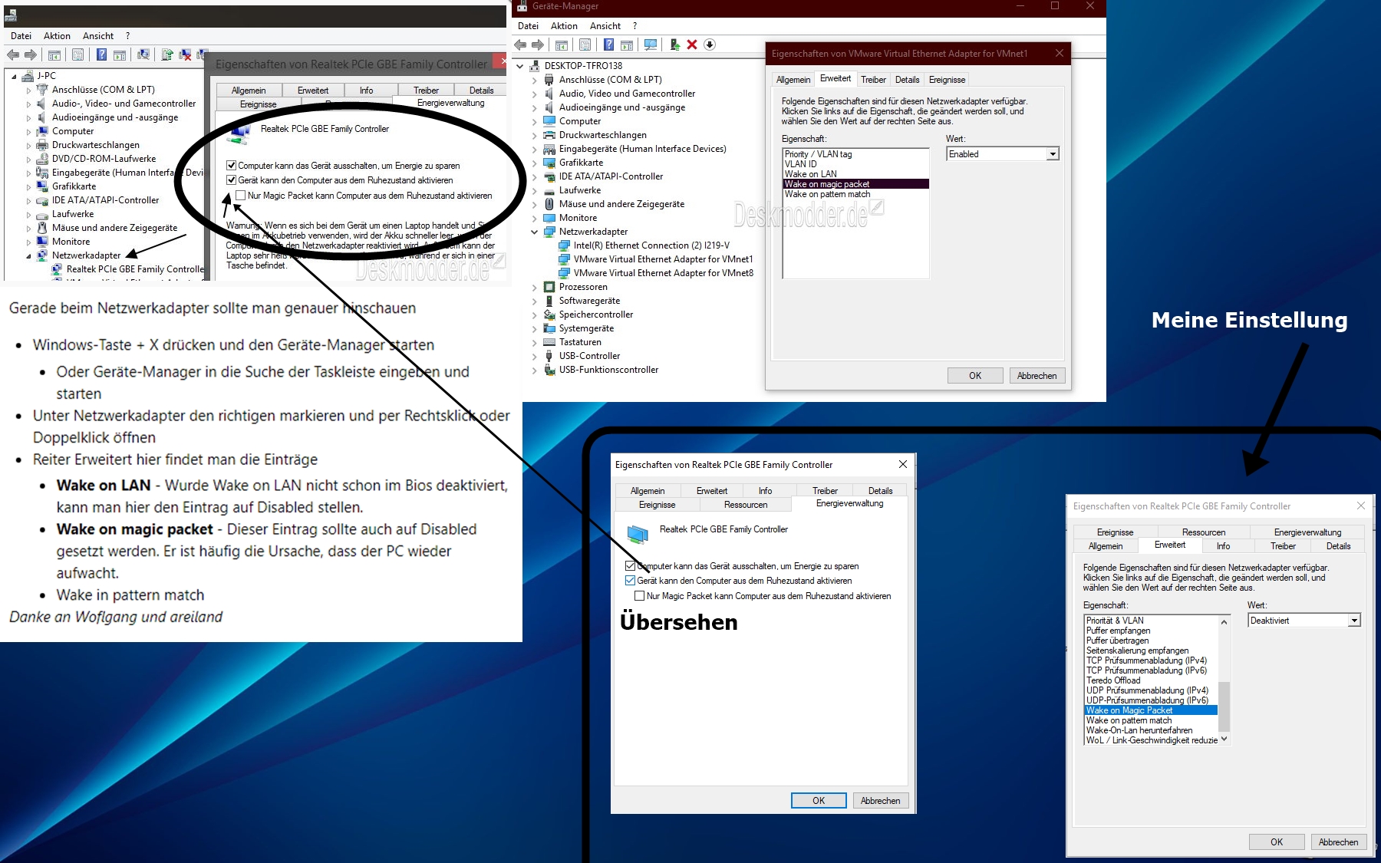
Task: Click Druckwarteschlangen printer icon in J-PC tree
Action: click(x=42, y=145)
